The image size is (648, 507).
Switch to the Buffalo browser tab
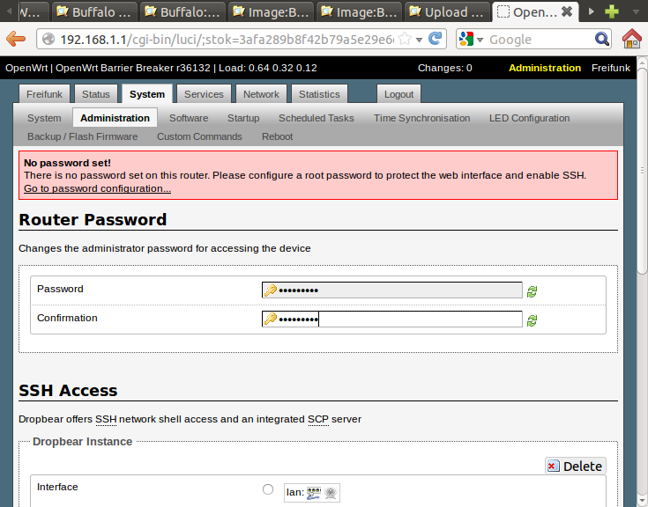[x=93, y=11]
